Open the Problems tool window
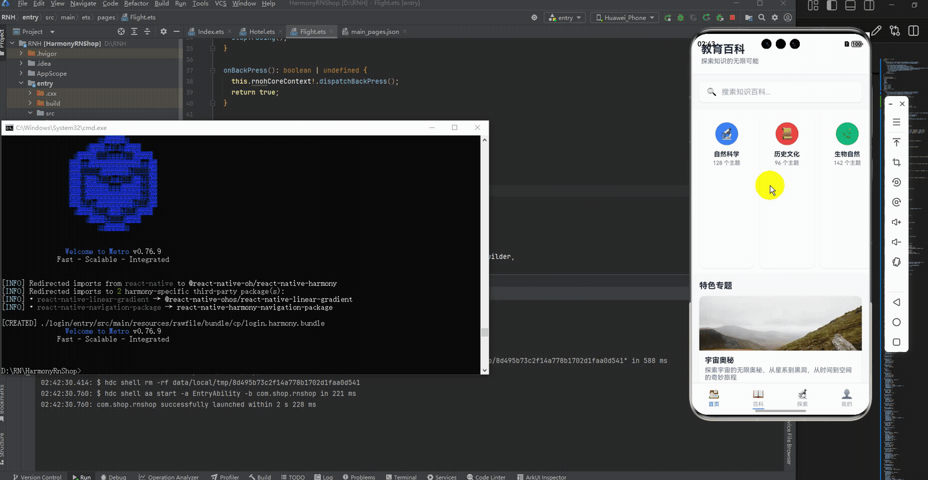The height and width of the screenshot is (480, 928). [x=358, y=477]
